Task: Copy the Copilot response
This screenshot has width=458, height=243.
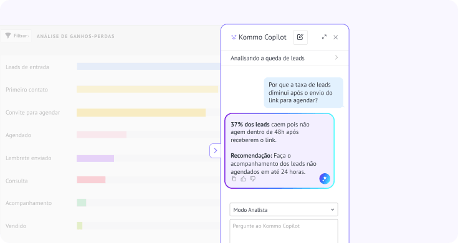Action: click(x=234, y=179)
